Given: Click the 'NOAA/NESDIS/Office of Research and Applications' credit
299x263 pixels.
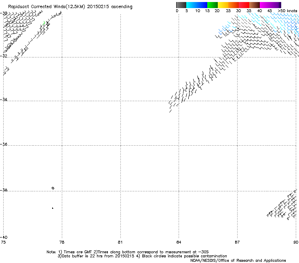Looking at the screenshot, I should point(238,261).
